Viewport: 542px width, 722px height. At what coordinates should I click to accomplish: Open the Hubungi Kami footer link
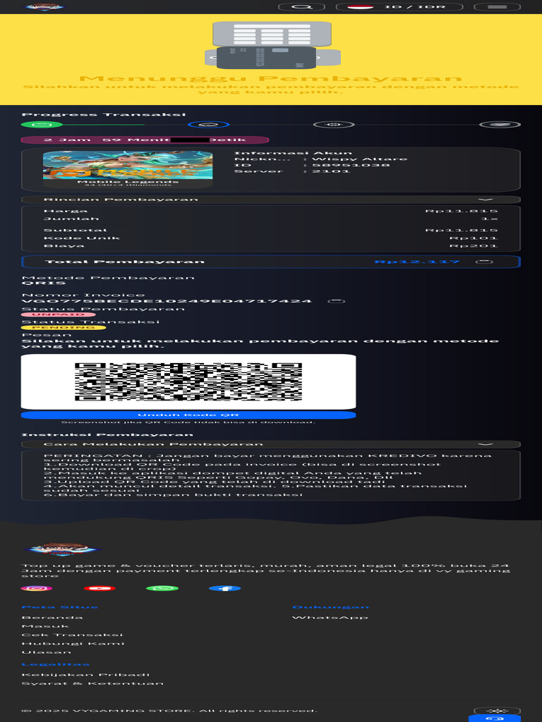pyautogui.click(x=73, y=643)
